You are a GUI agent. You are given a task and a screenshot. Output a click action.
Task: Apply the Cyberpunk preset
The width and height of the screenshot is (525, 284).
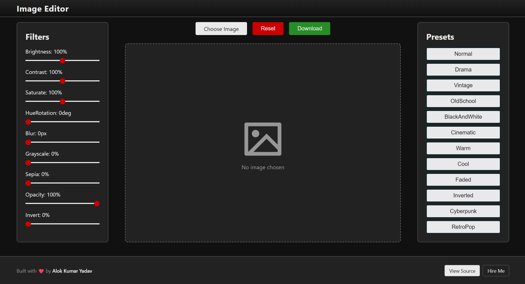[463, 211]
